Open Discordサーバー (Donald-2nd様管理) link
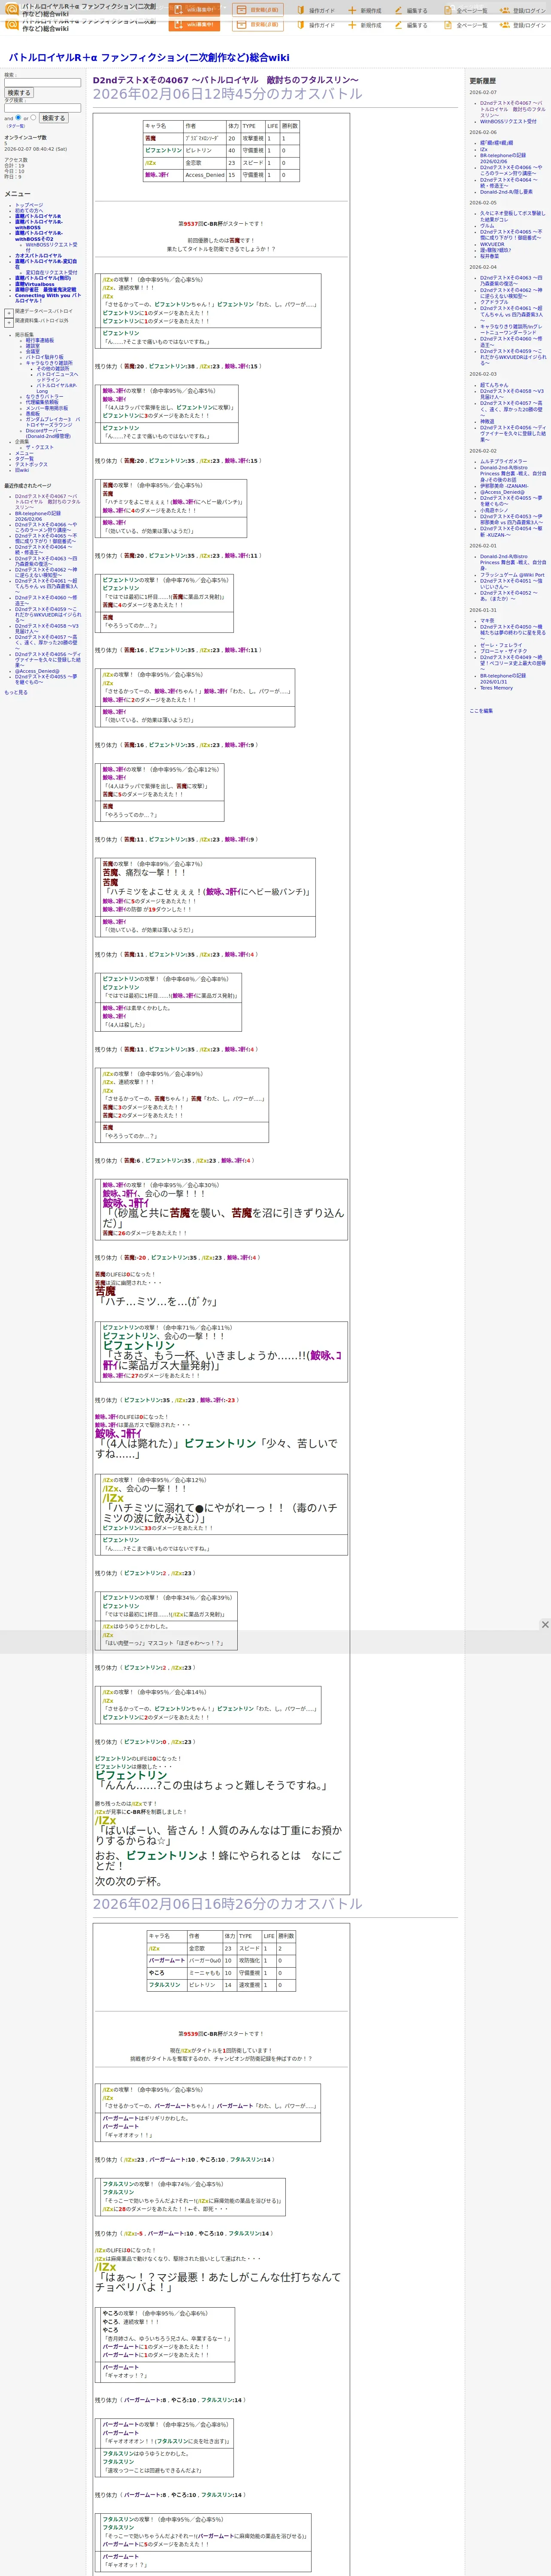This screenshot has height=2576, width=551. point(48,434)
